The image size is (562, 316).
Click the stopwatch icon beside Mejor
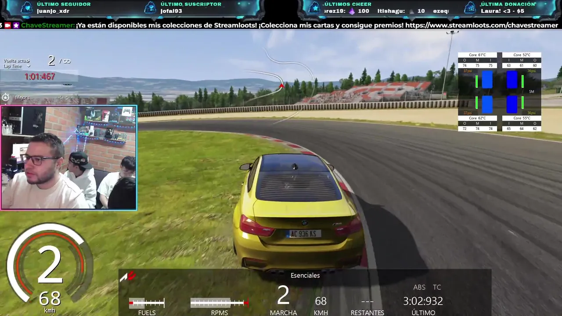[5, 97]
